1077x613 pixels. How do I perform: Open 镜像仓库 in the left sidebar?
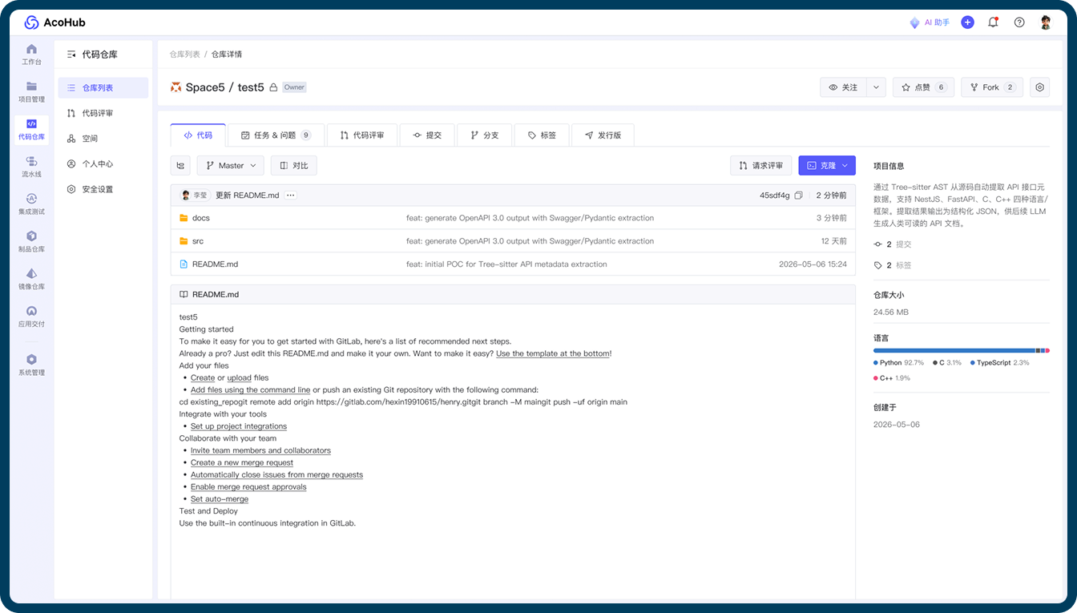point(31,279)
